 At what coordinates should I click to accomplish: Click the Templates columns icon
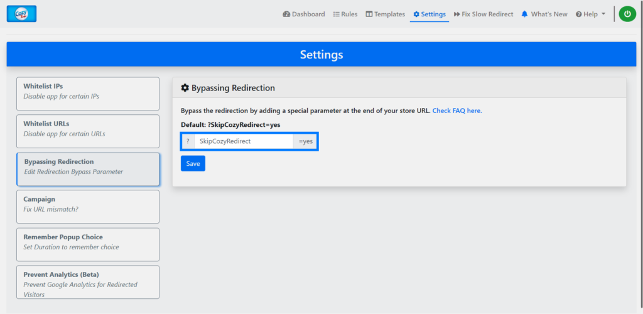pyautogui.click(x=369, y=14)
